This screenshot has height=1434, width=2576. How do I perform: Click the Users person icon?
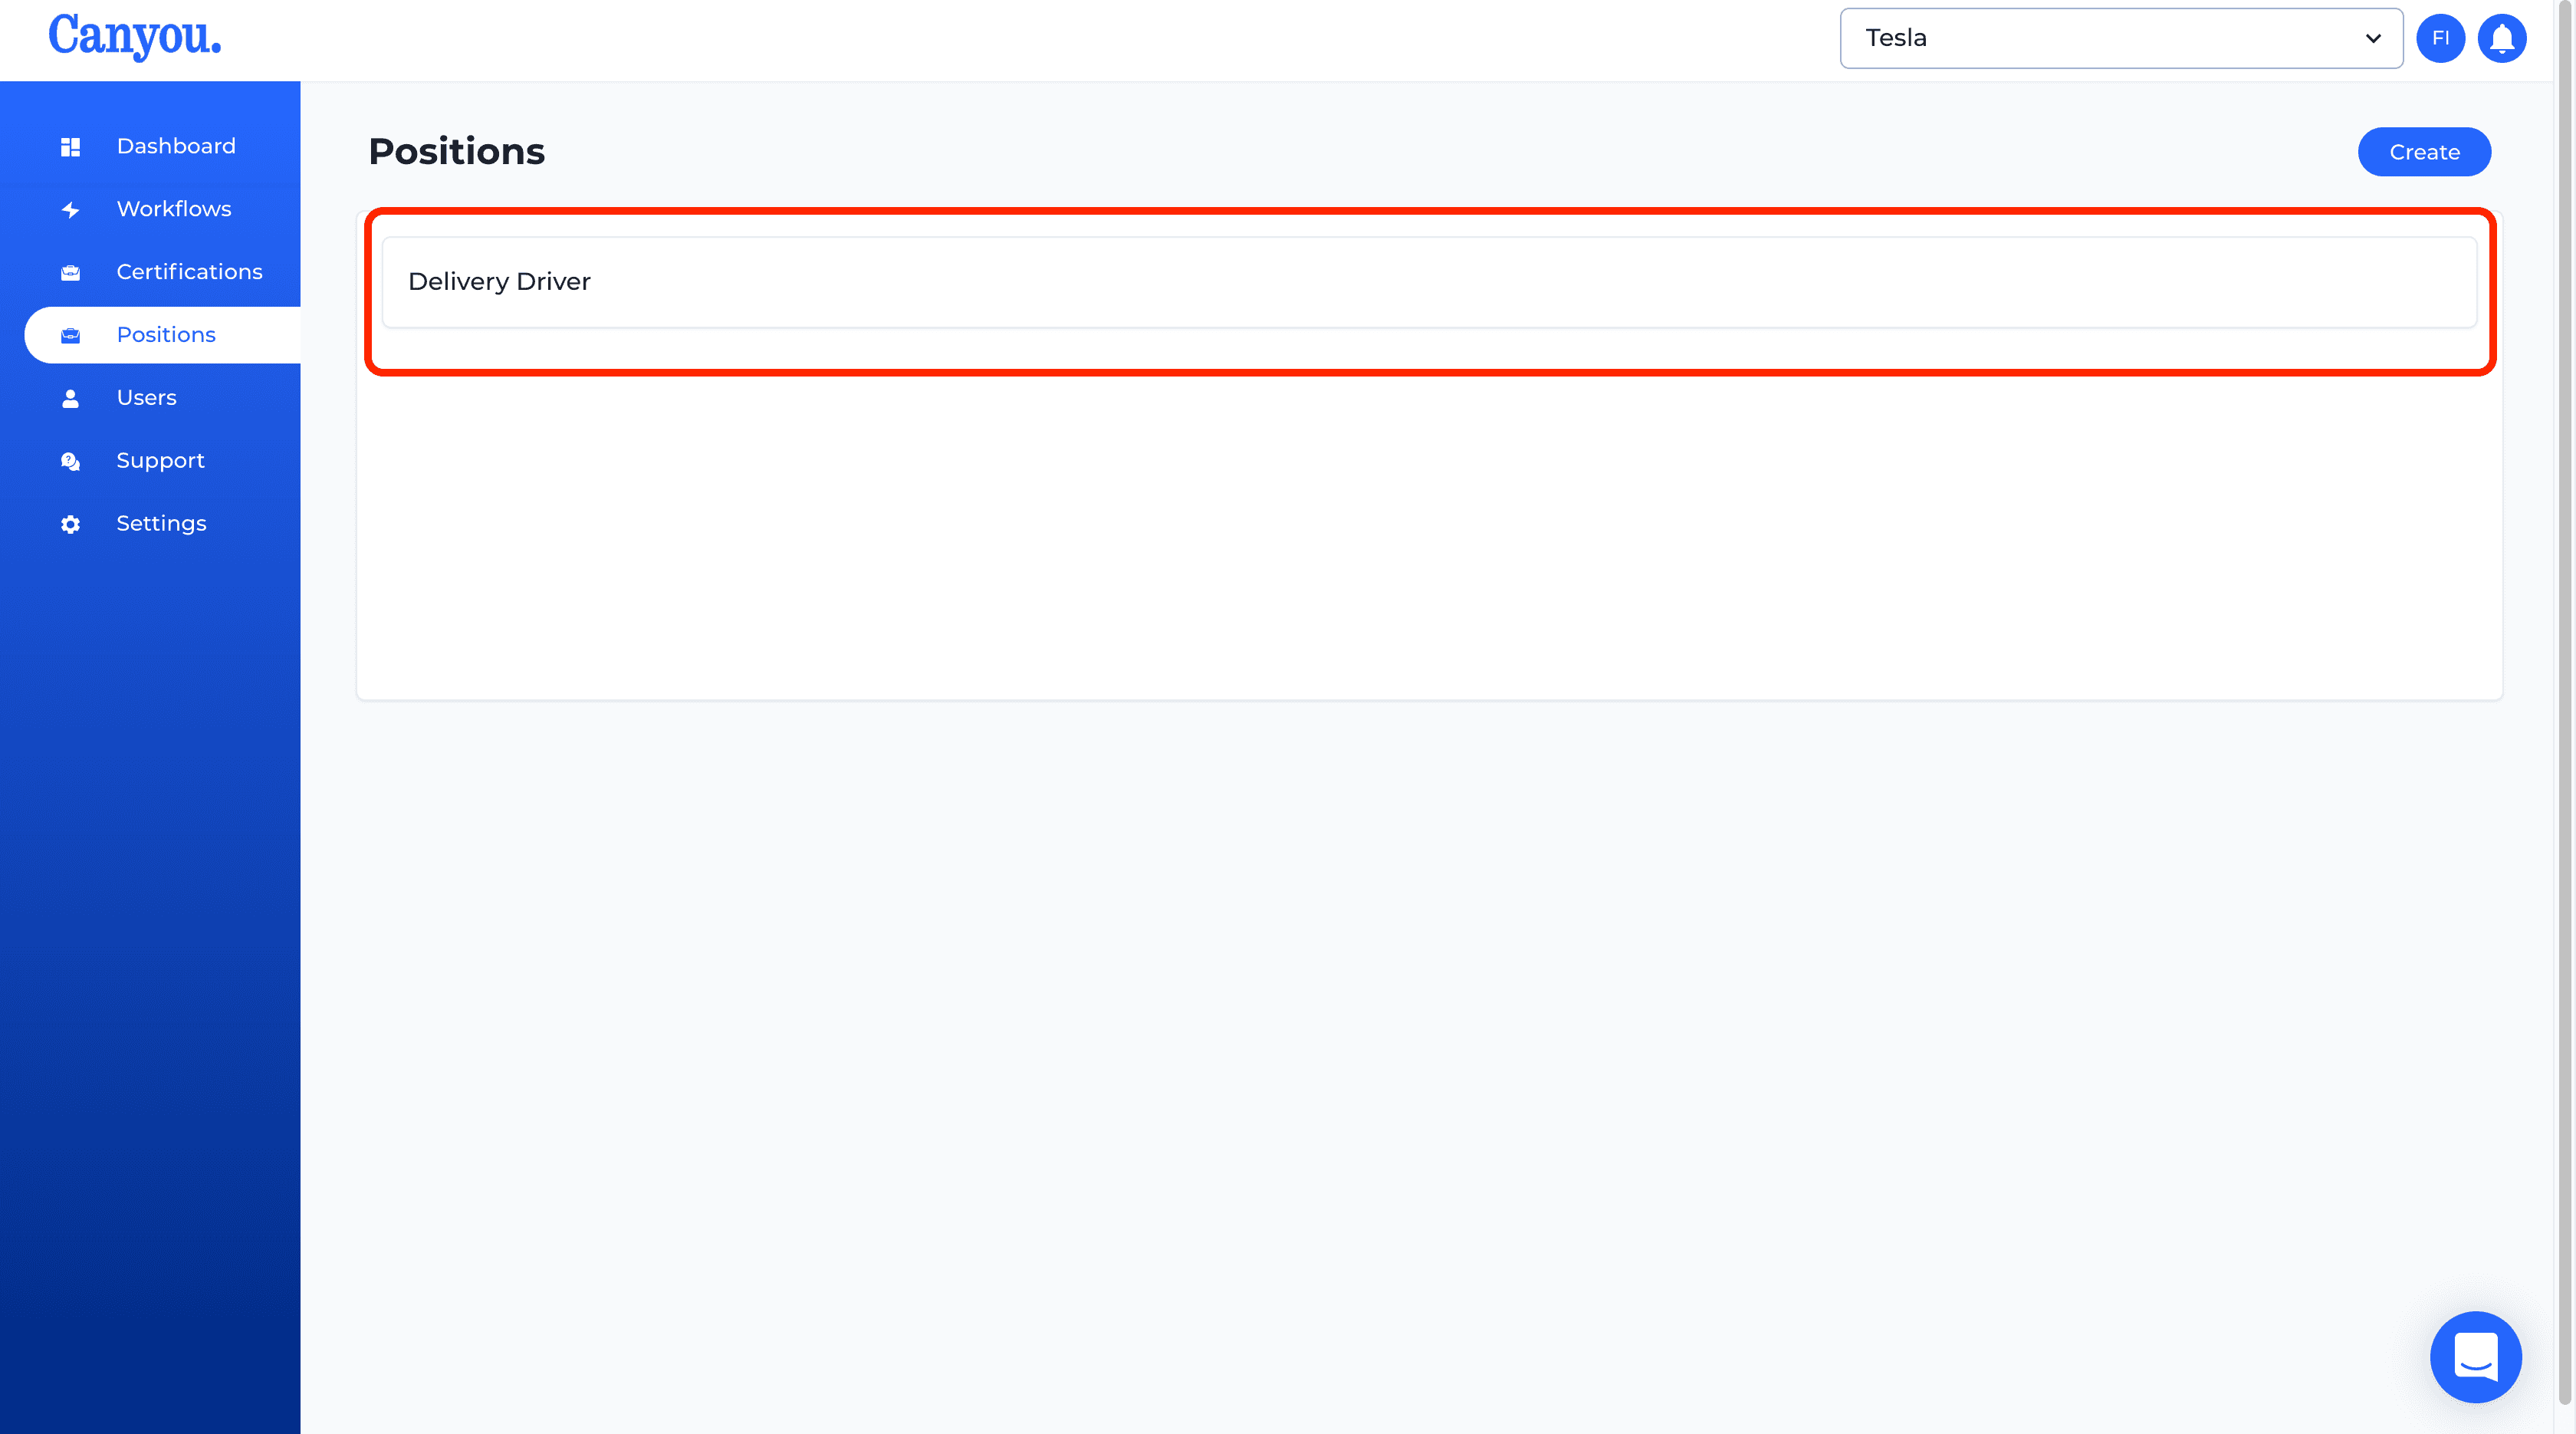click(70, 398)
